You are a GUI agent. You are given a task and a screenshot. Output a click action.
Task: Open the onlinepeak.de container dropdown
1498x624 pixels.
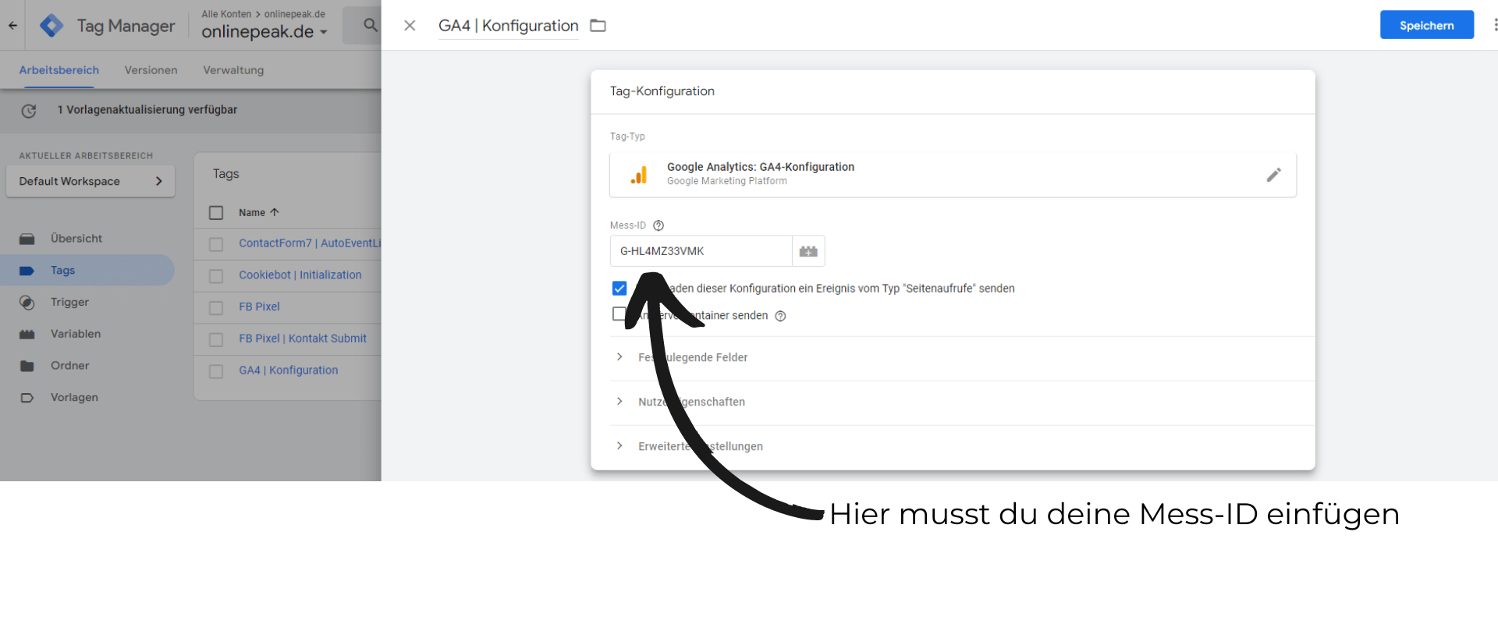pos(264,32)
